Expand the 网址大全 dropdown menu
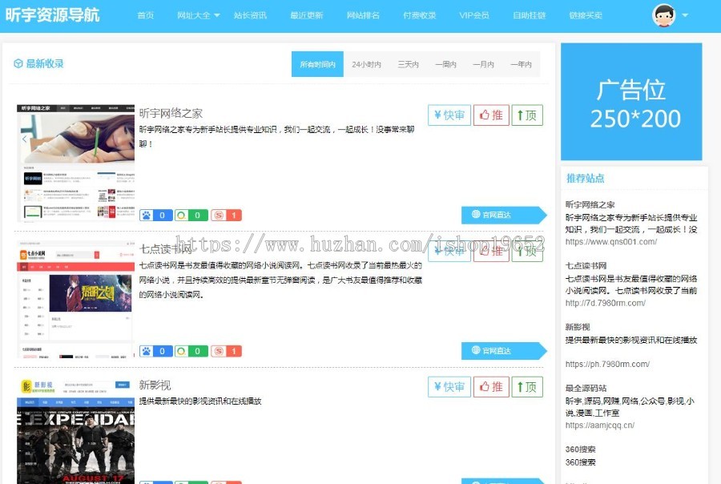The width and height of the screenshot is (721, 484). tap(199, 15)
